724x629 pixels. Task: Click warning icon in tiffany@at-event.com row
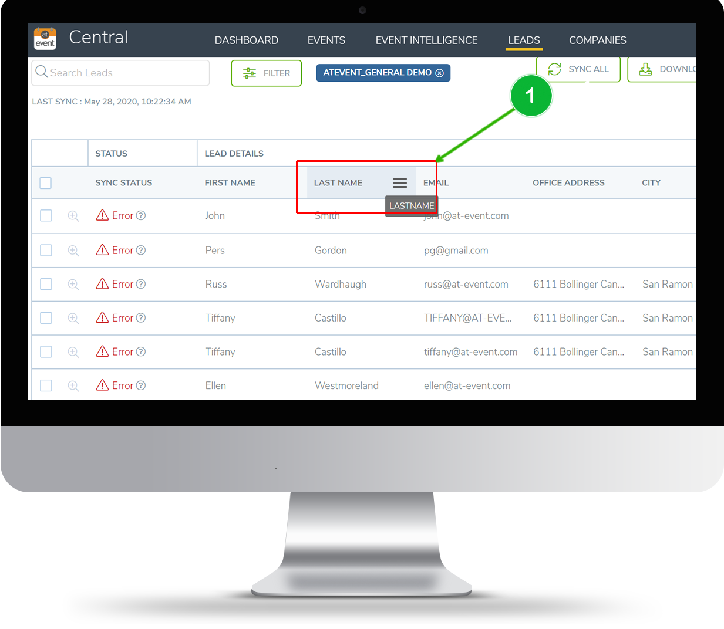click(102, 351)
